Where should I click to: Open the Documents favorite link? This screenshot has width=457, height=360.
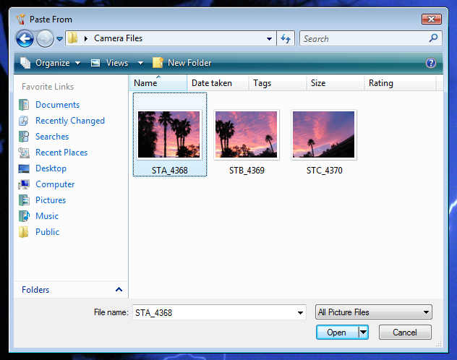click(x=57, y=105)
